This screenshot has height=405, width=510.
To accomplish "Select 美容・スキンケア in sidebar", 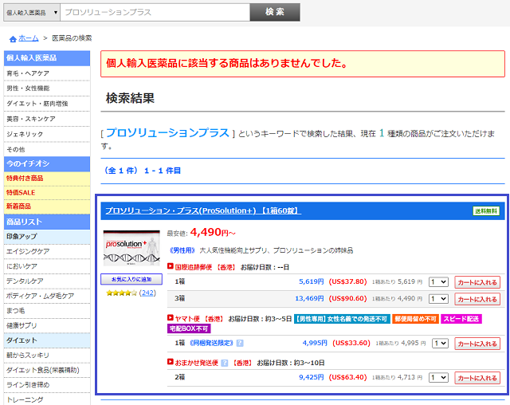I will tap(47, 119).
